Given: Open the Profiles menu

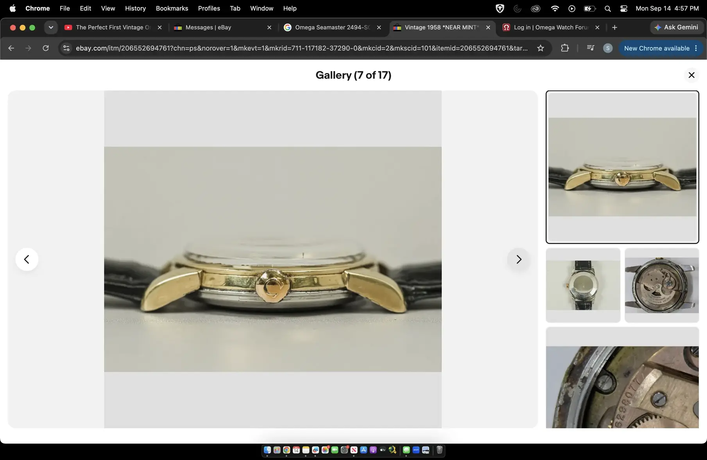Looking at the screenshot, I should click(209, 8).
